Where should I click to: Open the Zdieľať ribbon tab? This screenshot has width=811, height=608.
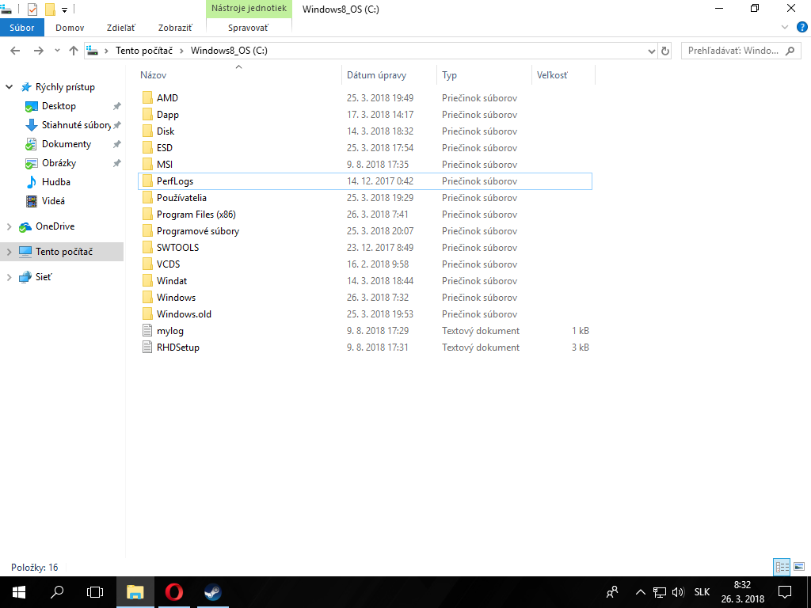(x=120, y=28)
